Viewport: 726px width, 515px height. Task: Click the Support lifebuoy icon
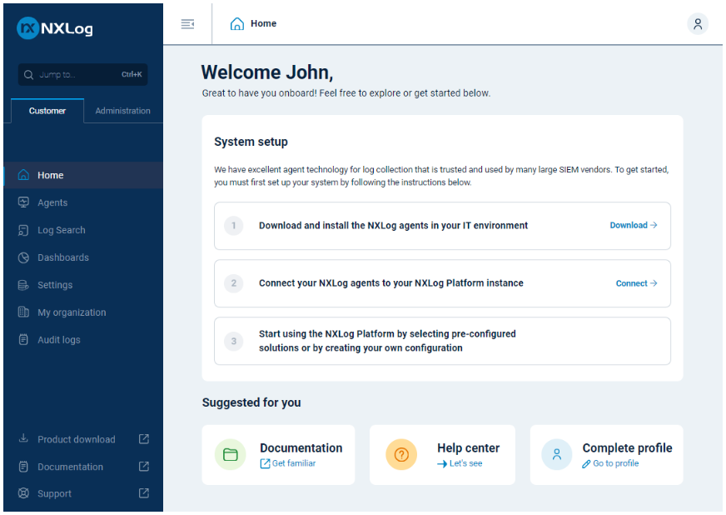point(23,493)
